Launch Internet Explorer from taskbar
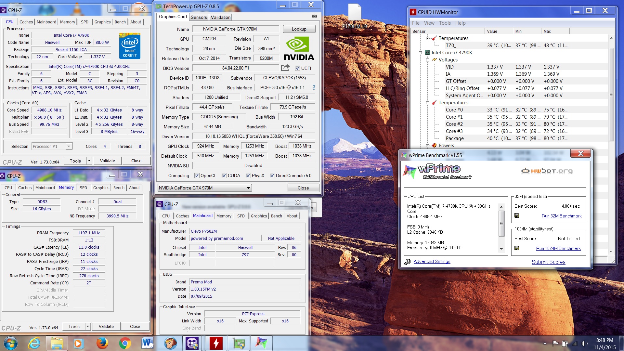 coord(34,343)
